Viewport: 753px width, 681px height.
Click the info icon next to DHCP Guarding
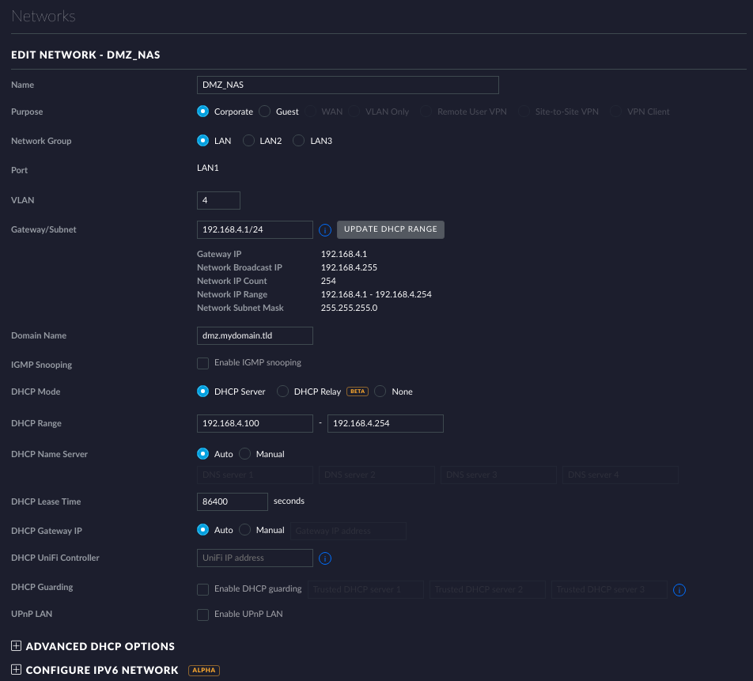pos(679,589)
